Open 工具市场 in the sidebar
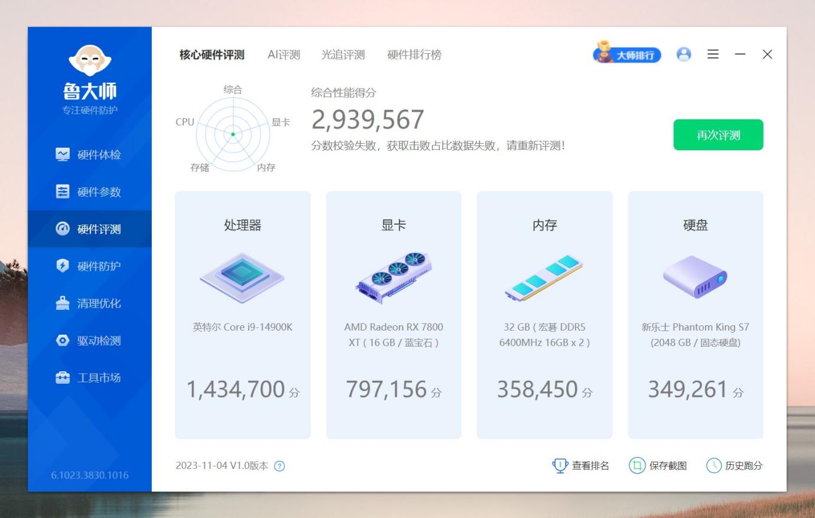815x518 pixels. tap(89, 378)
